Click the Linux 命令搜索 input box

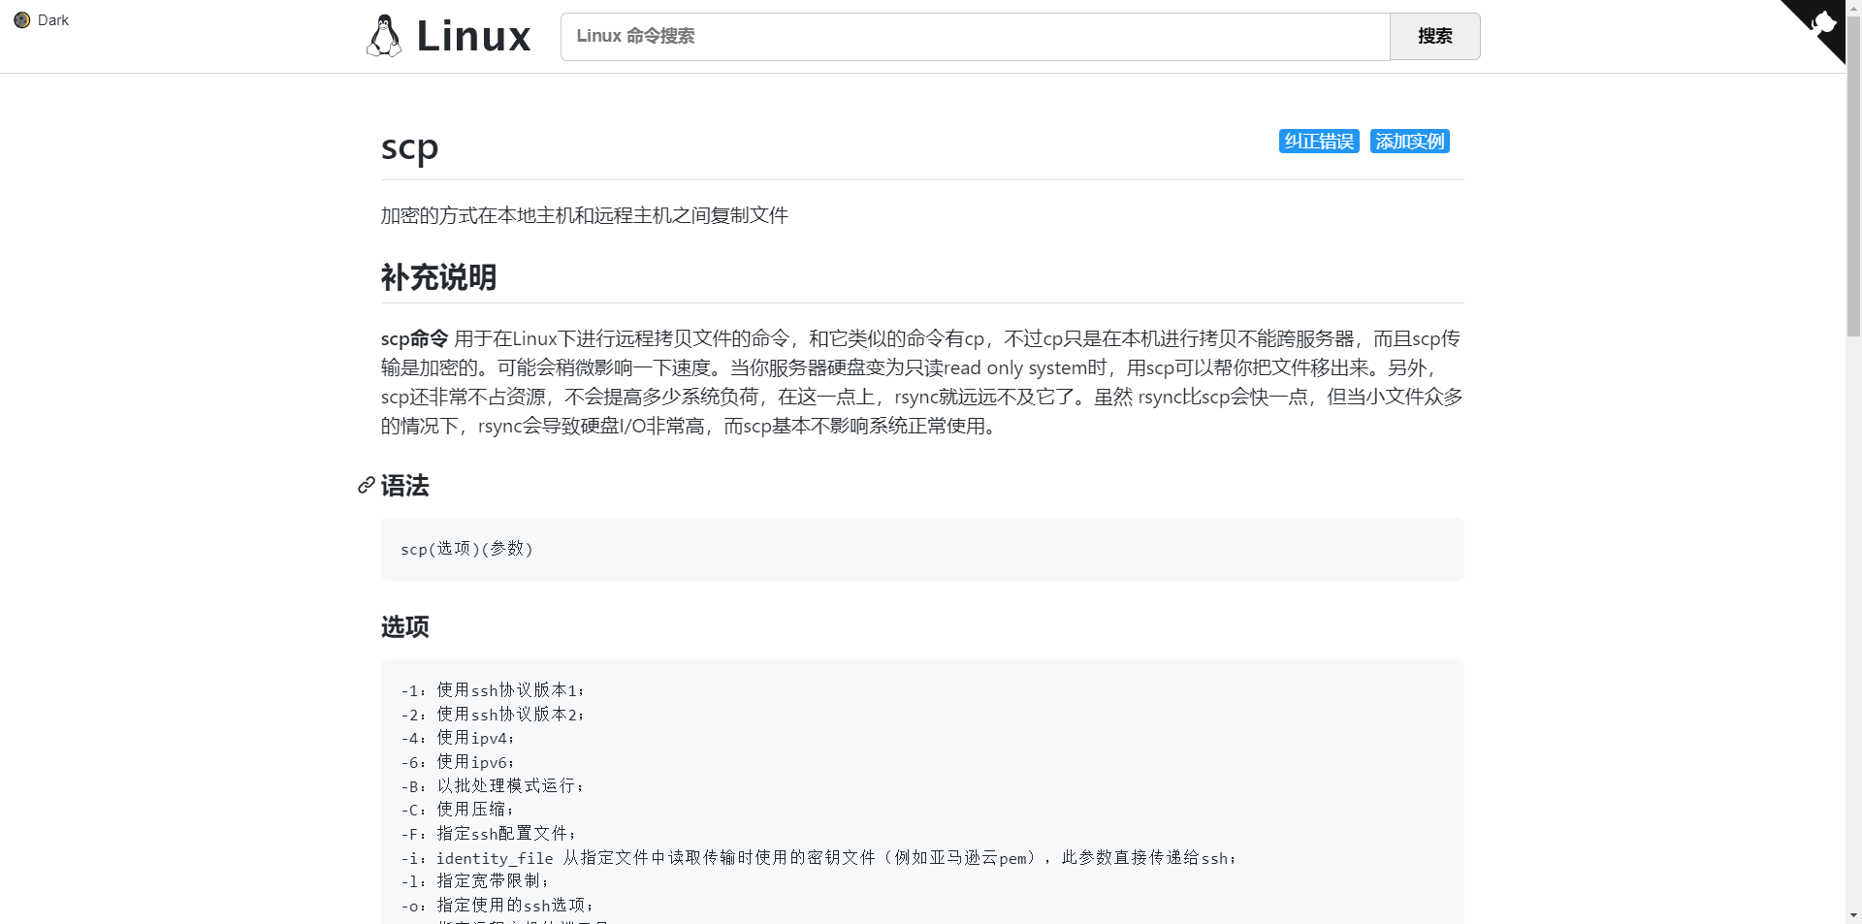[975, 36]
